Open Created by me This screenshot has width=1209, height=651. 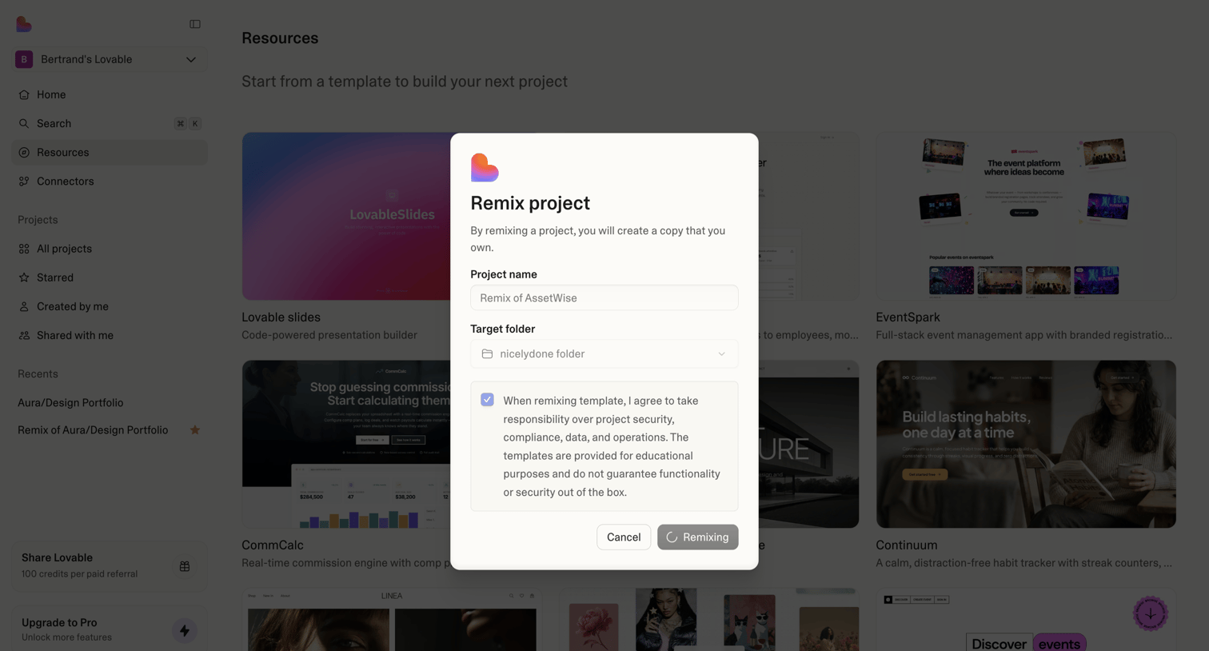click(110, 306)
